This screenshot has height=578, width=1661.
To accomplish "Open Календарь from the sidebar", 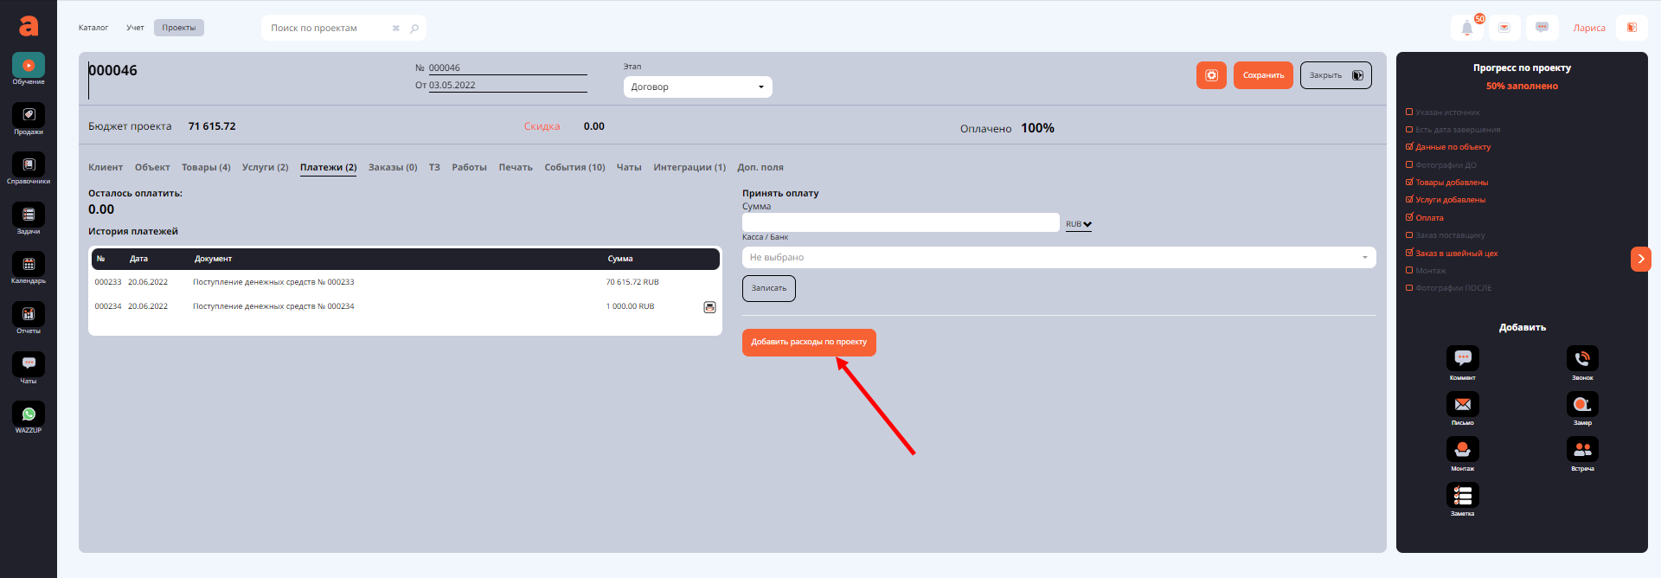I will point(29,265).
